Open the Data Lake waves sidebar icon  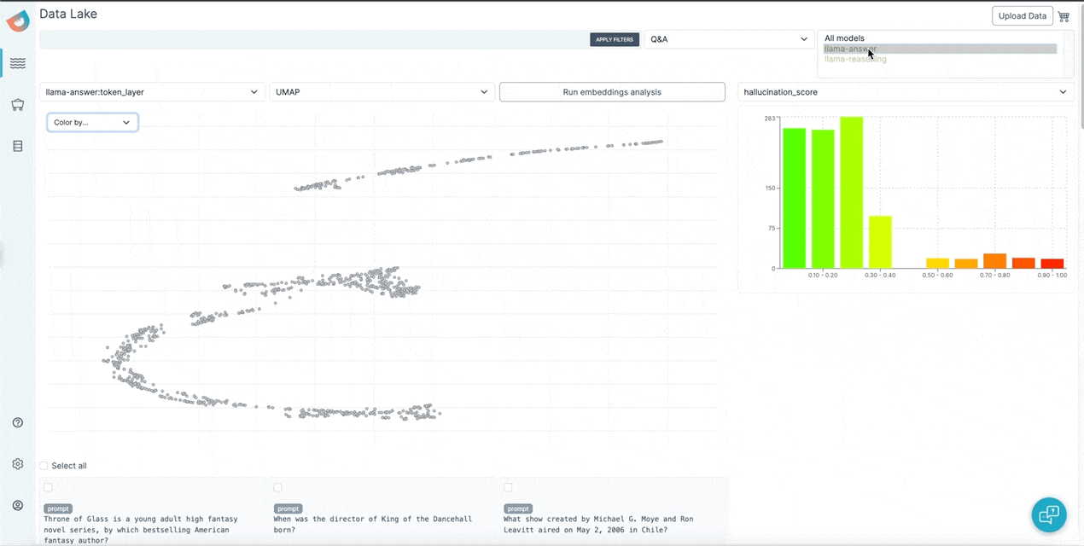pos(18,63)
